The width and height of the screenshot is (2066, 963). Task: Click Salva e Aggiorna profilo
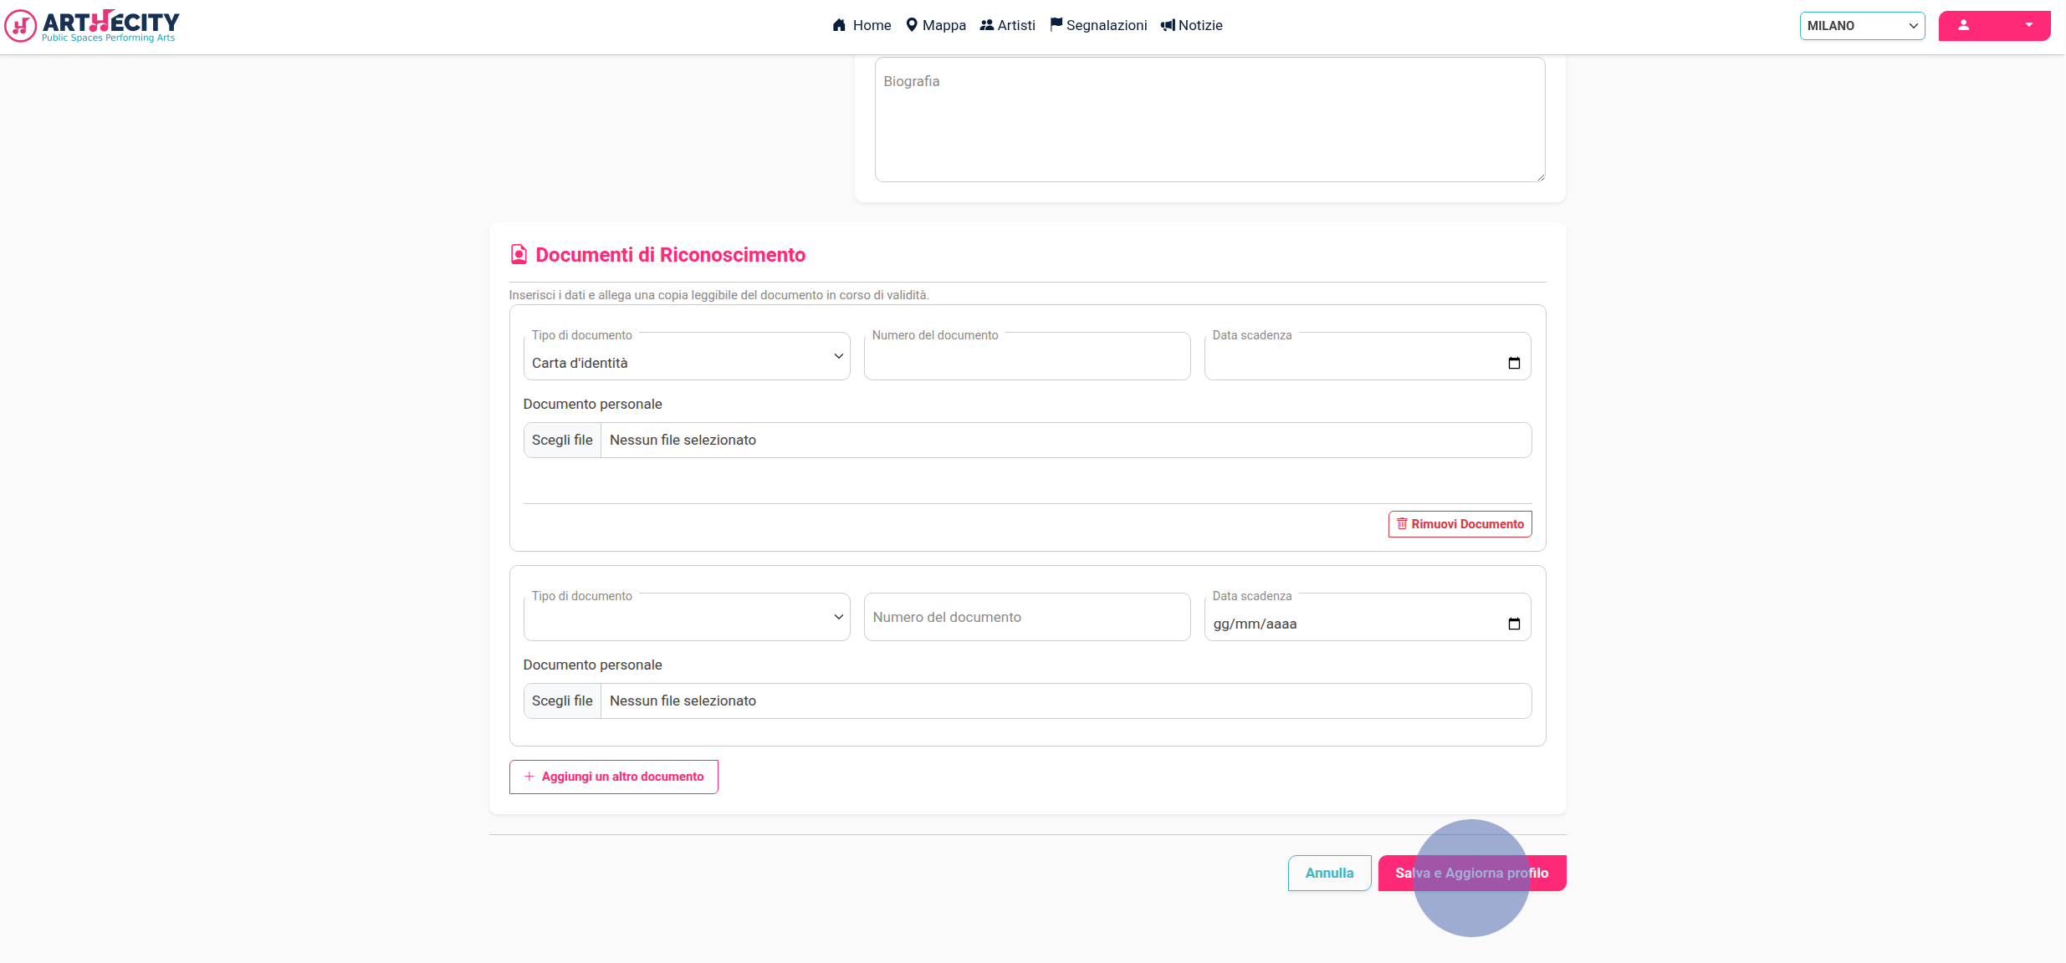point(1472,873)
